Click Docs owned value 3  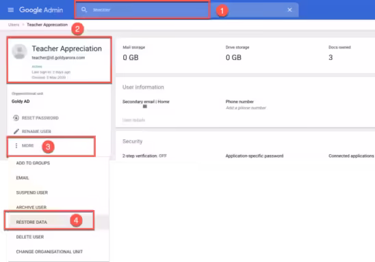[331, 57]
